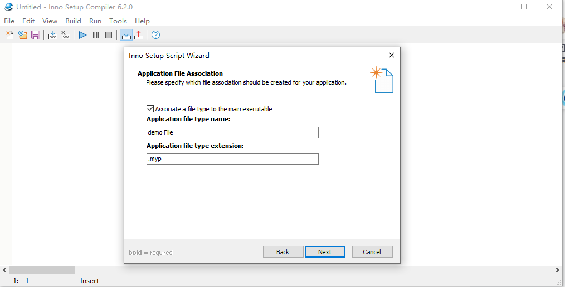Image resolution: width=565 pixels, height=287 pixels.
Task: Click the Pause toolbar icon
Action: click(x=96, y=35)
